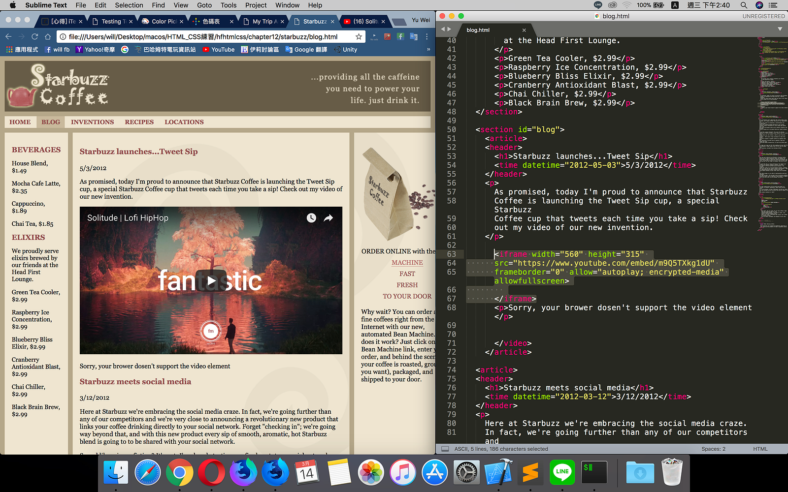Toggle Sublime Text side panel switcher in status bar
Image resolution: width=788 pixels, height=492 pixels.
click(x=445, y=449)
